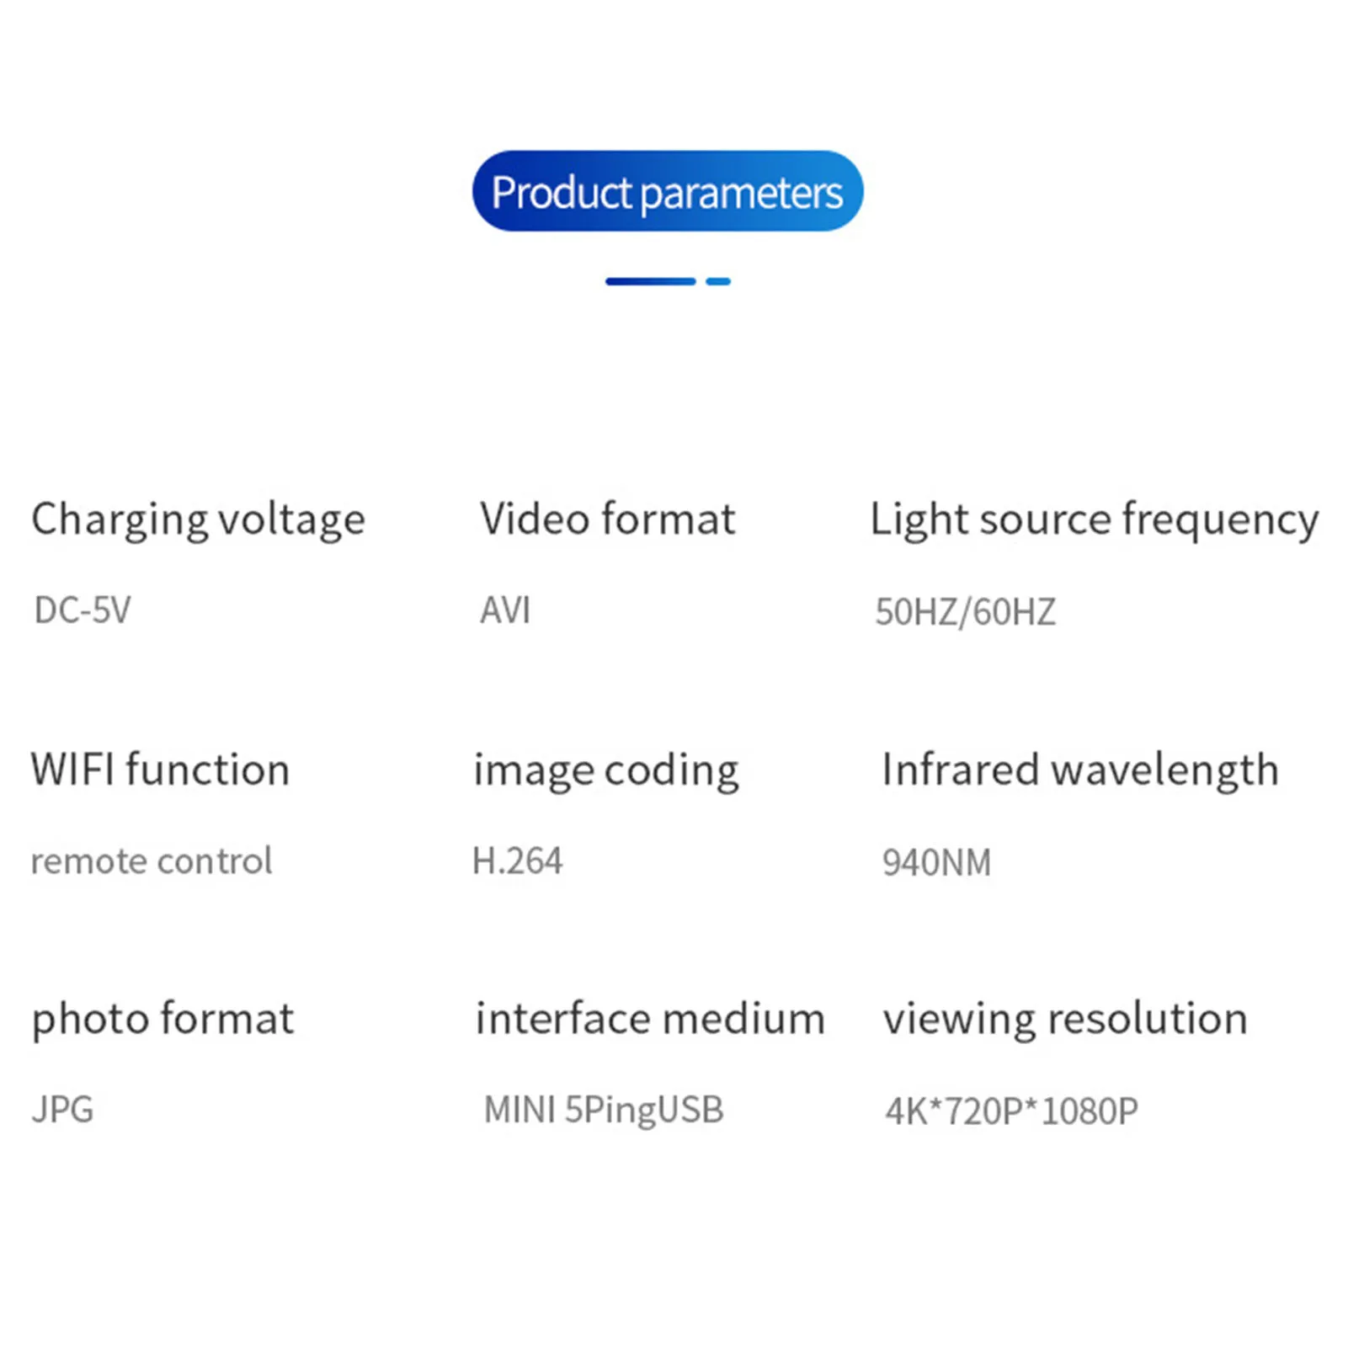Select the WIFI function heading
This screenshot has height=1348, width=1348.
tap(160, 770)
